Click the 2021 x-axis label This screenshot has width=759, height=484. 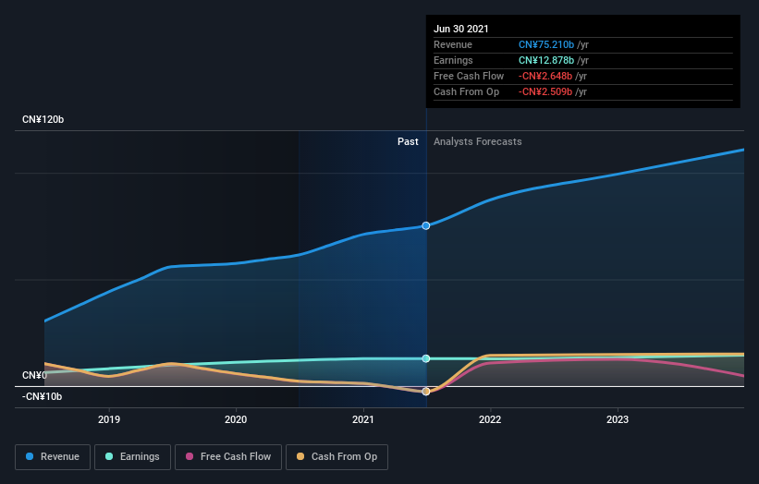click(x=363, y=419)
